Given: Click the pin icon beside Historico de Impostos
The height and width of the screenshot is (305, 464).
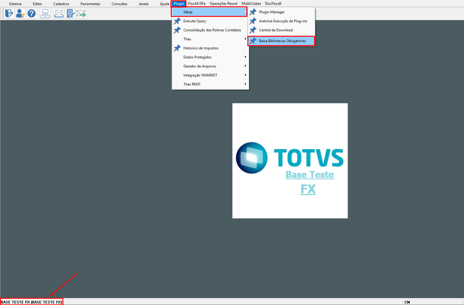Looking at the screenshot, I should 177,48.
